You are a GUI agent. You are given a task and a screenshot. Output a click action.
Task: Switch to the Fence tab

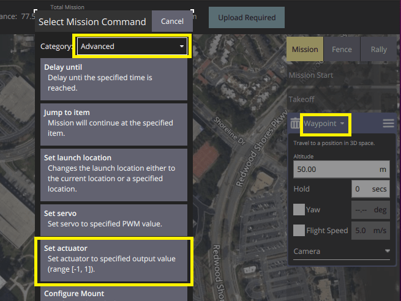click(x=342, y=50)
